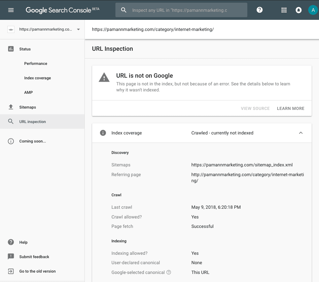Screen dimensions: 319x282
Task: Click the Sitemaps upload icon
Action: [x=11, y=107]
